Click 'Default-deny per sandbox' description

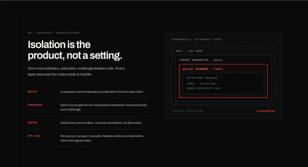pyautogui.click(x=101, y=123)
